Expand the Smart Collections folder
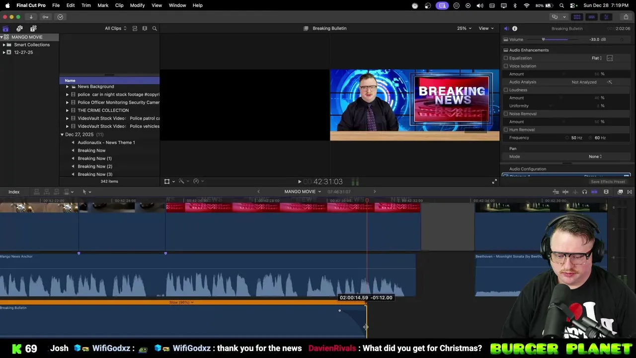 tap(4, 45)
